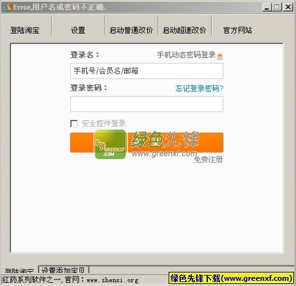Click the orange login button
Screen dimensions: 296x286
point(147,142)
